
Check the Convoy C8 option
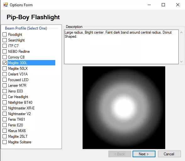click(x=4, y=57)
